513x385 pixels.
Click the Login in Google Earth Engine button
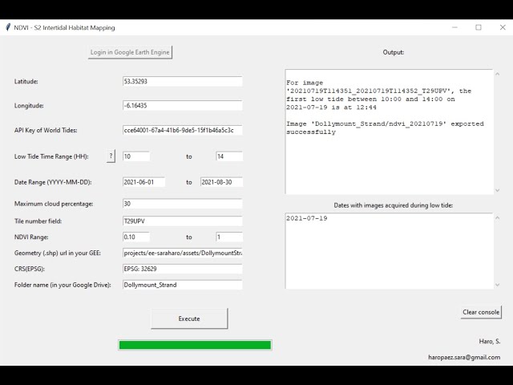point(130,52)
